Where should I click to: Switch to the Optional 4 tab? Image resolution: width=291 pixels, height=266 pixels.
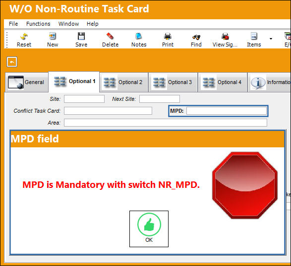223,83
